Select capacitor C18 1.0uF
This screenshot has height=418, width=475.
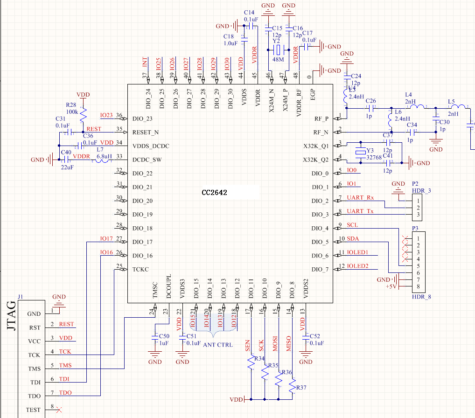point(244,39)
